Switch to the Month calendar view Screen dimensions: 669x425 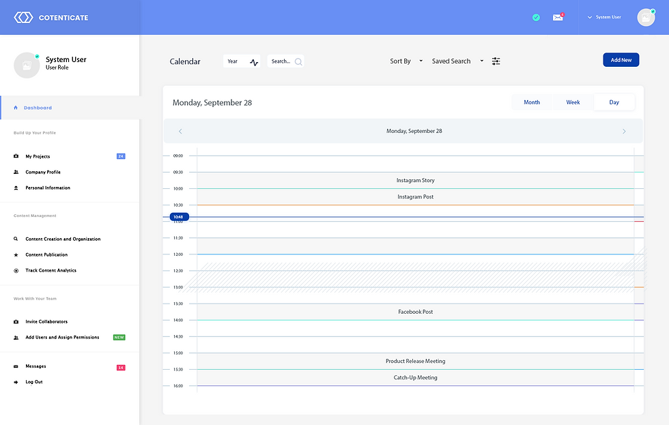click(532, 102)
